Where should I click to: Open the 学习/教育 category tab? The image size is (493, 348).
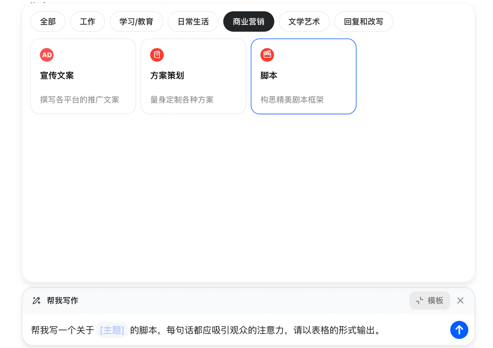(x=136, y=22)
